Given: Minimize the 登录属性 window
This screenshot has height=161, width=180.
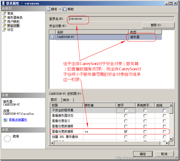Looking at the screenshot, I should pyautogui.click(x=167, y=3).
